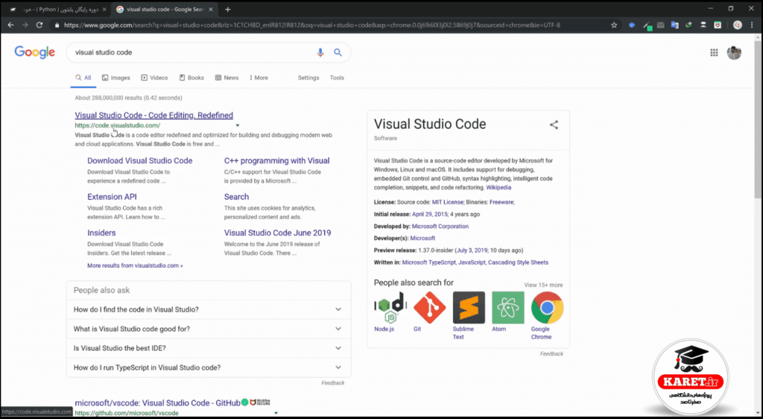Open the microsoft/vscode GitHub result
Viewport: 763px width, 419px height.
point(157,403)
